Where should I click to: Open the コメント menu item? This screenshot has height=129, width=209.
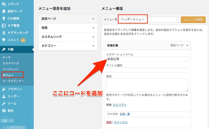coord(13,40)
